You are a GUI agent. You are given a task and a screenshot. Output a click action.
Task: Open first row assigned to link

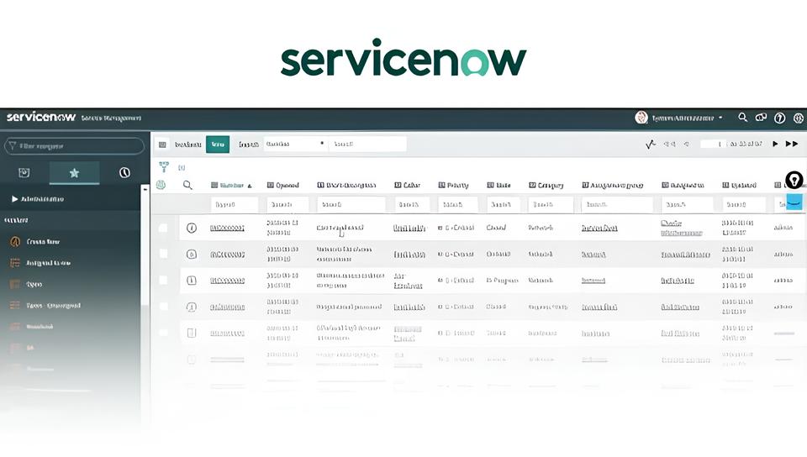point(681,228)
